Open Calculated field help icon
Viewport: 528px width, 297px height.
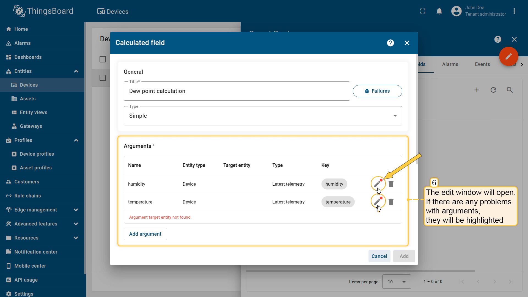(x=390, y=43)
